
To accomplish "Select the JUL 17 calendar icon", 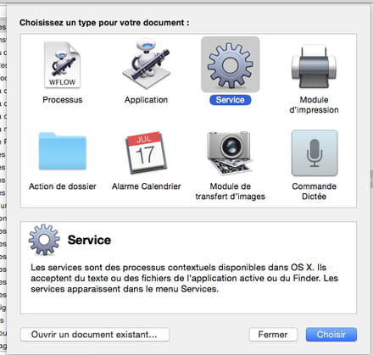I will pyautogui.click(x=146, y=153).
